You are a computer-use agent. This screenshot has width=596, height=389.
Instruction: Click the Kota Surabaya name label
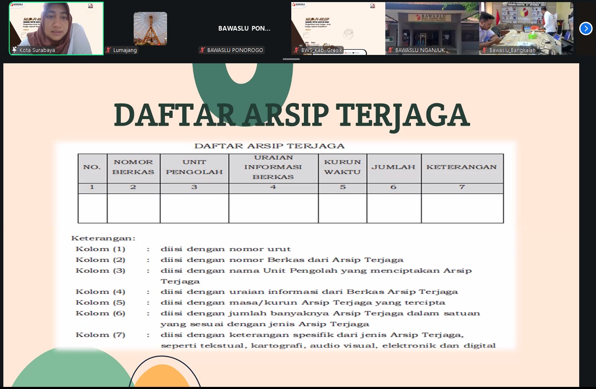point(37,50)
